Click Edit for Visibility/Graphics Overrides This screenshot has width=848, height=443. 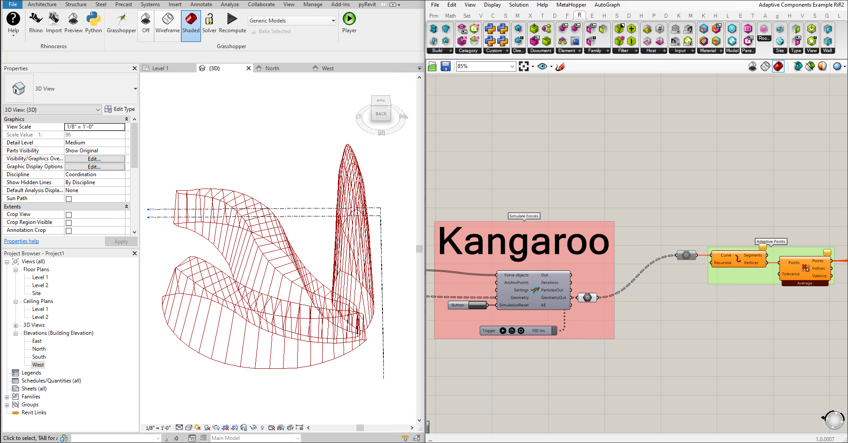pyautogui.click(x=95, y=159)
